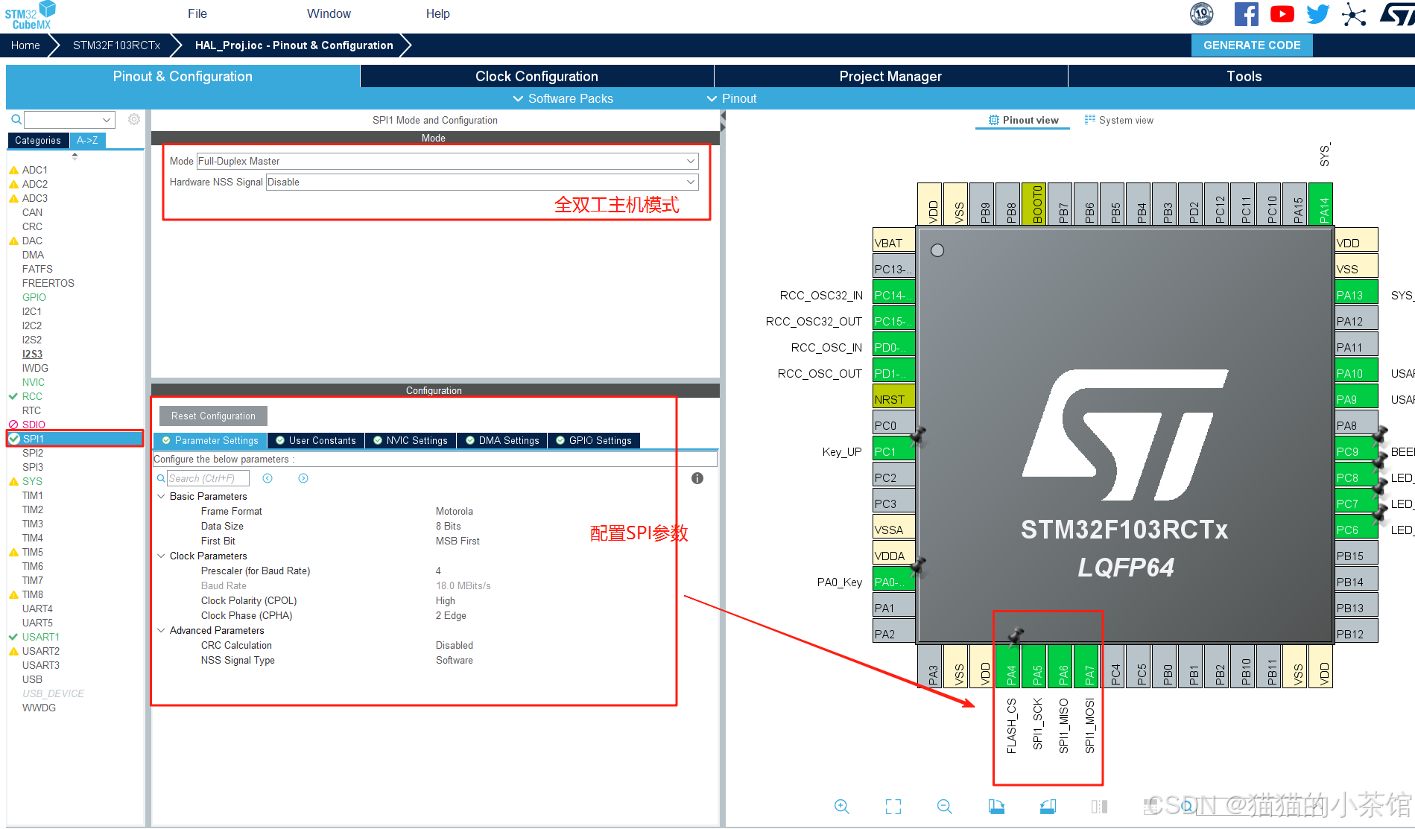This screenshot has width=1415, height=829.
Task: Open the File menu
Action: coord(197,13)
